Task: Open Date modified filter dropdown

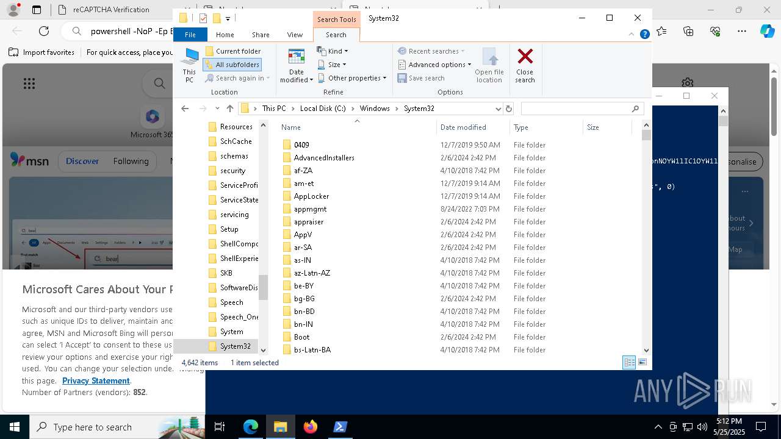Action: [x=297, y=65]
